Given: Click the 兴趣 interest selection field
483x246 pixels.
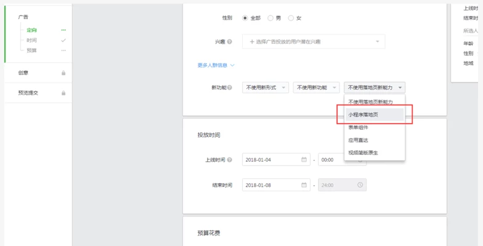Looking at the screenshot, I should (x=313, y=42).
